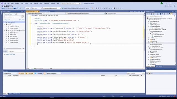
Task: Click the Save All toolbar icon
Action: coord(16,8)
